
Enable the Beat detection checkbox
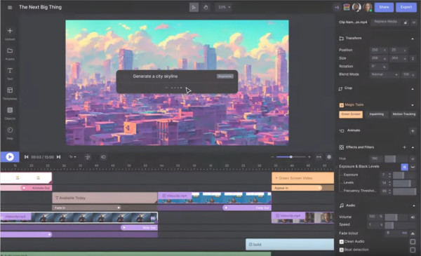413,250
